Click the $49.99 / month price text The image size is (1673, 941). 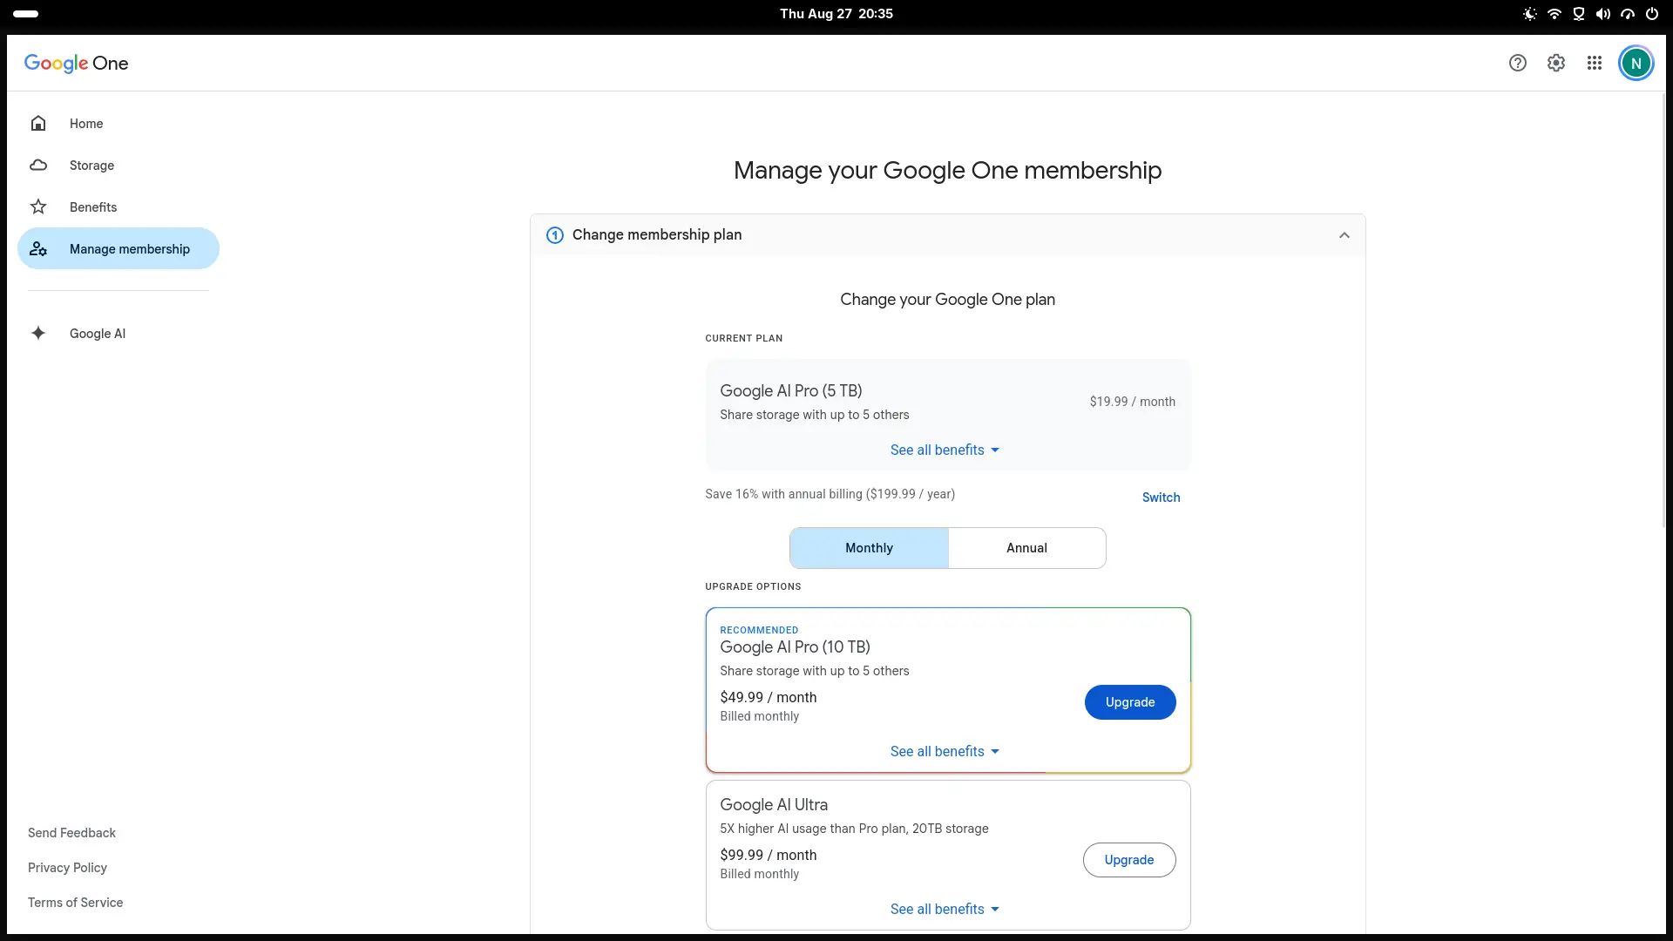tap(769, 698)
